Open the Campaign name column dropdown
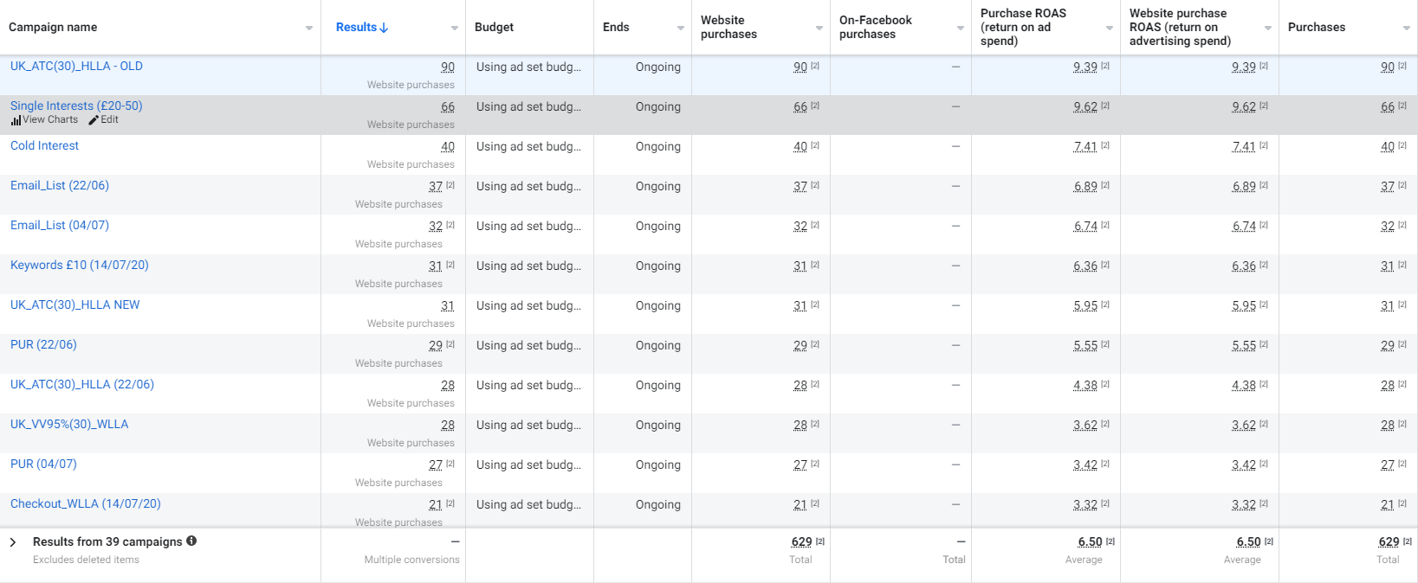This screenshot has width=1418, height=583. coord(309,28)
